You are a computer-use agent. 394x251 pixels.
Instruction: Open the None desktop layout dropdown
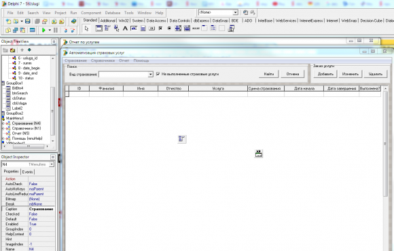[218, 12]
